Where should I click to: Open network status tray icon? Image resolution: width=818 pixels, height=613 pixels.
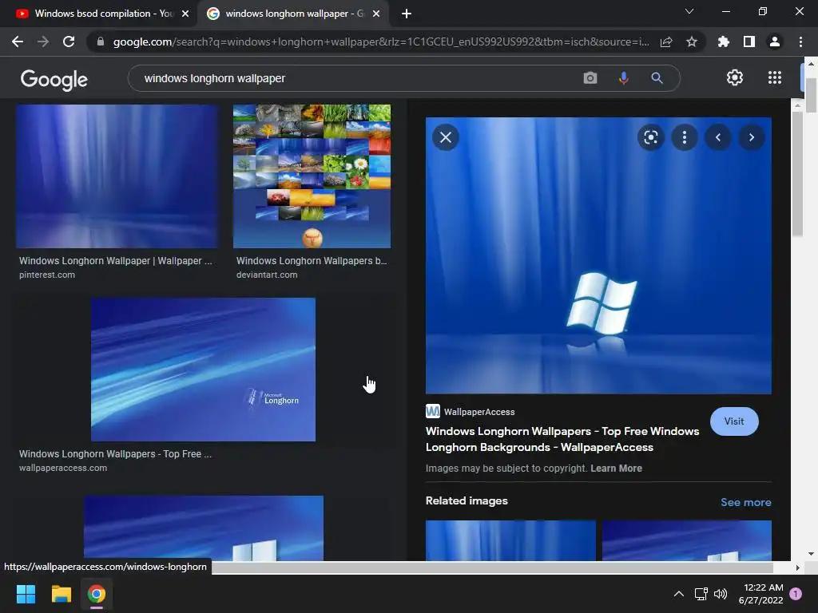click(701, 594)
